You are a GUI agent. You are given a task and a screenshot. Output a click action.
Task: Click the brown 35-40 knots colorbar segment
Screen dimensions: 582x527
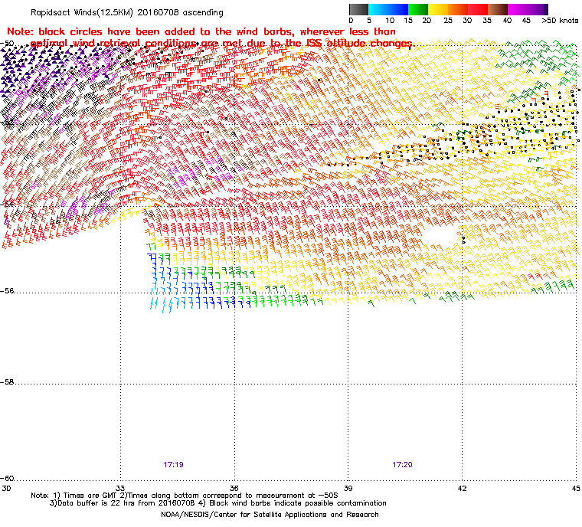click(x=498, y=9)
